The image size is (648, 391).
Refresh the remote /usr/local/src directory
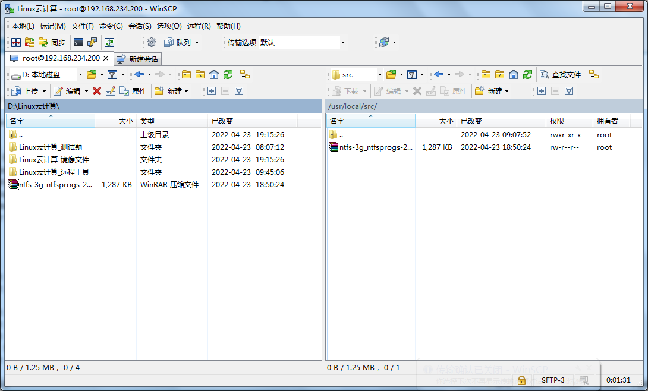click(527, 74)
